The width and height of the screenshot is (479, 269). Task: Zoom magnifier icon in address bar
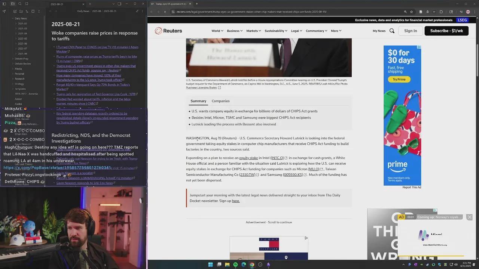[x=405, y=12]
